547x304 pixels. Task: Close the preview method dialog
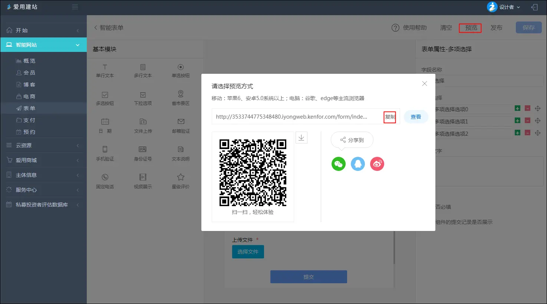click(425, 84)
